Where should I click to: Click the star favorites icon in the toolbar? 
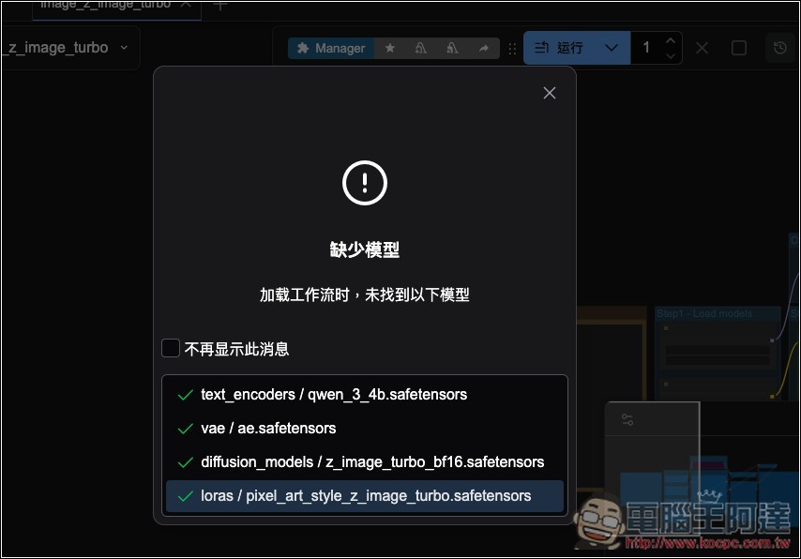click(x=390, y=48)
